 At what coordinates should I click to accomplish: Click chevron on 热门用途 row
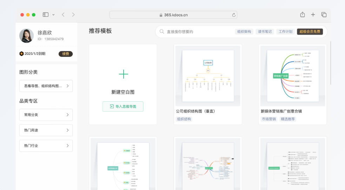pos(67,130)
